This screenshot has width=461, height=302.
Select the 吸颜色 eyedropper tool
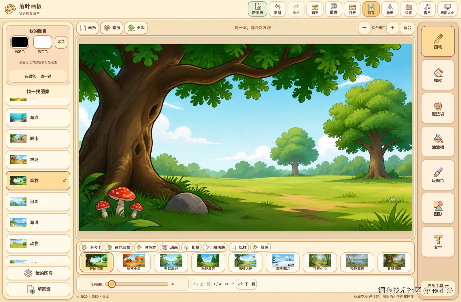[438, 175]
